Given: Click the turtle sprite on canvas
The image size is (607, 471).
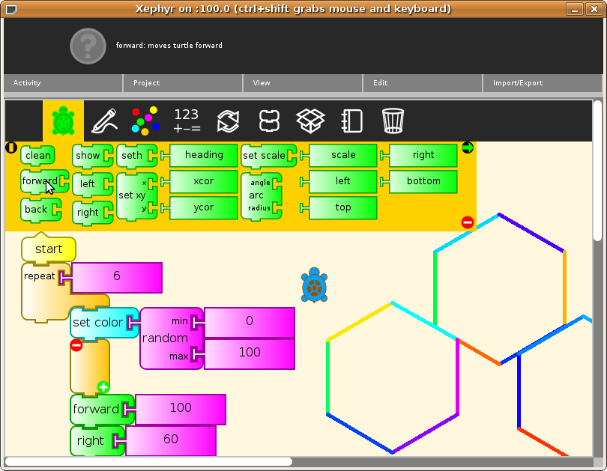Looking at the screenshot, I should (314, 286).
